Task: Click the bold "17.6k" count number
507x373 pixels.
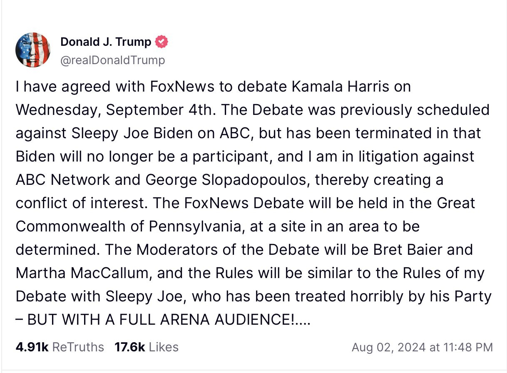Action: tap(130, 347)
